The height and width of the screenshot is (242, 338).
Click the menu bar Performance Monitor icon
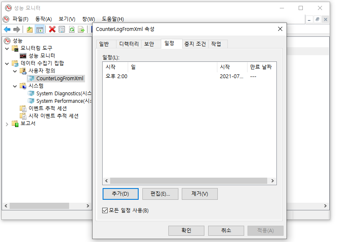(6, 19)
